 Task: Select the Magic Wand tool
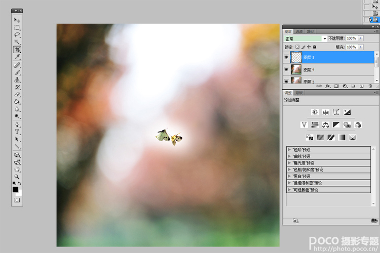17,42
